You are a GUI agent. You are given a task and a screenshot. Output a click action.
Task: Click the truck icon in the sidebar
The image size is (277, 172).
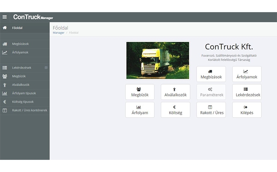click(x=4, y=44)
